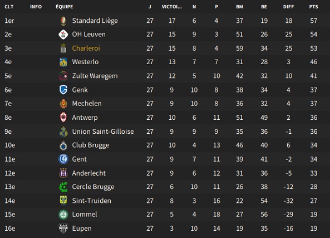The image size is (330, 238).
Task: Select the Sint-Truiden row points value
Action: click(x=314, y=201)
